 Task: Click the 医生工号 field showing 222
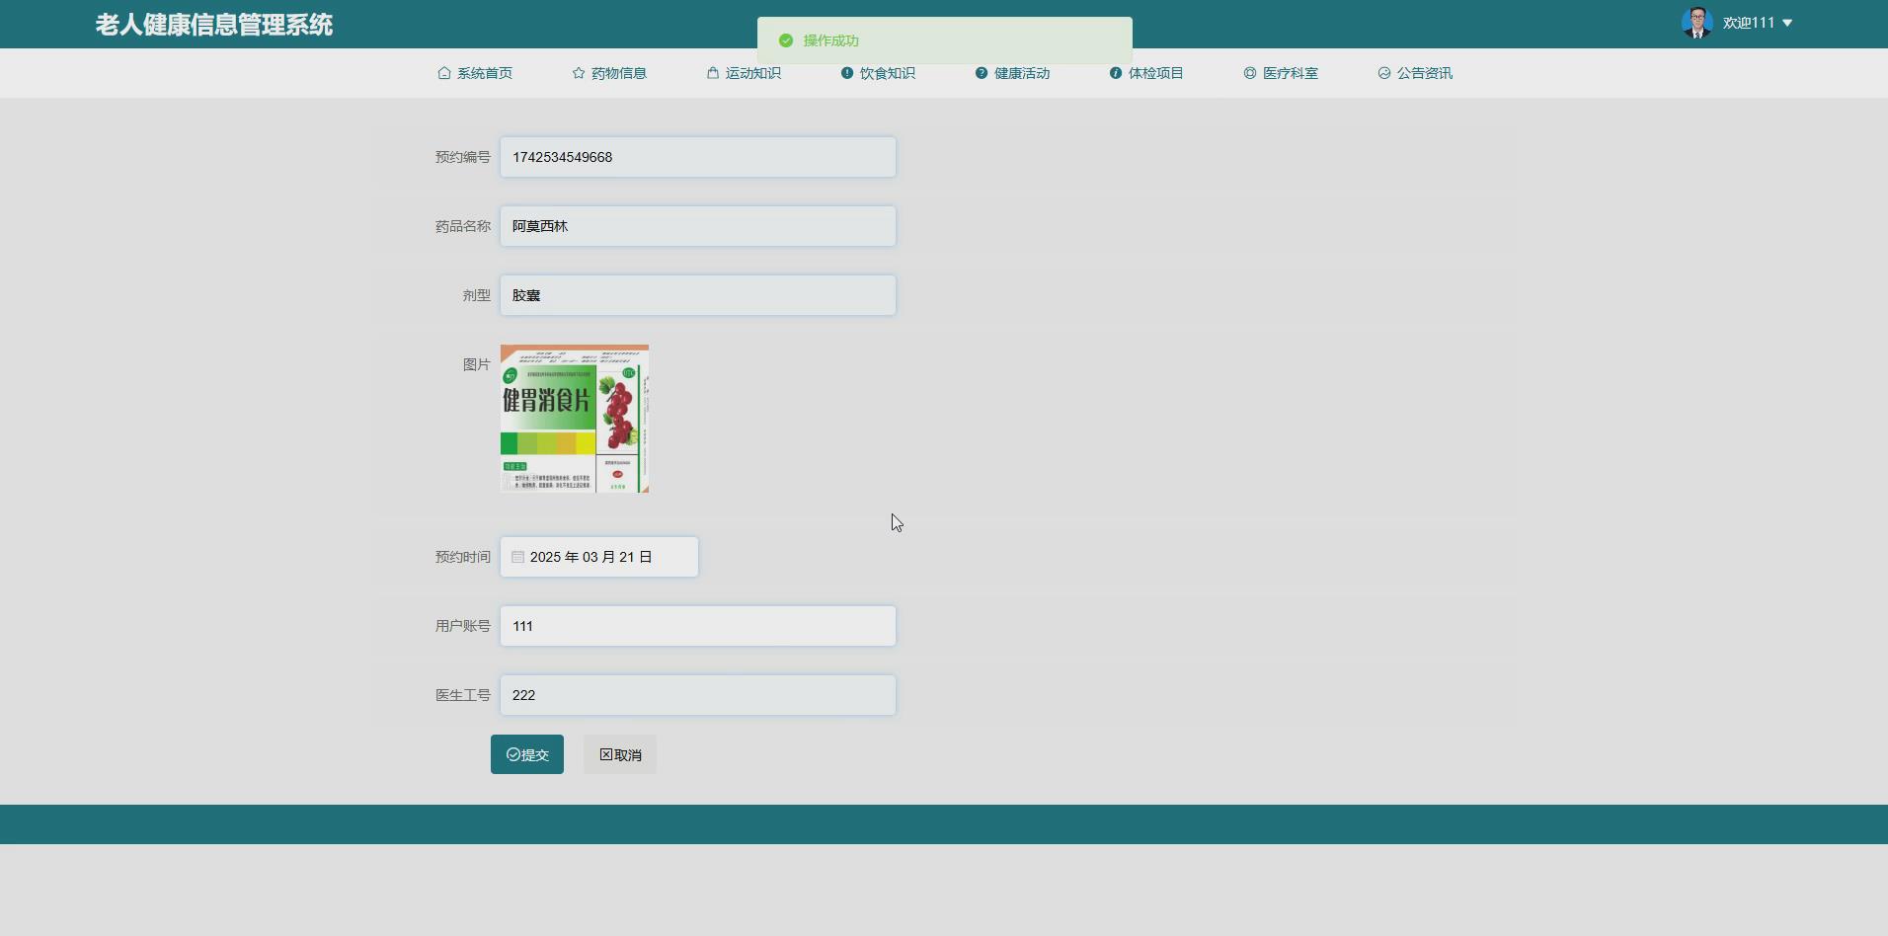(x=698, y=695)
